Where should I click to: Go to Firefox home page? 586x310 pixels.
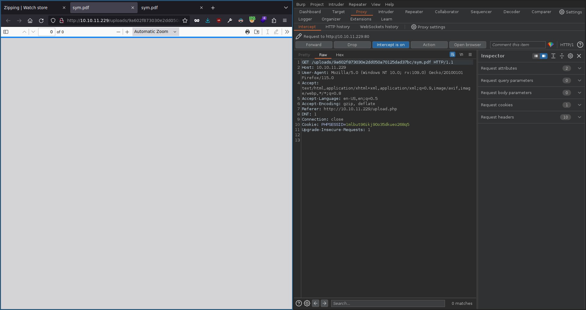pos(30,20)
